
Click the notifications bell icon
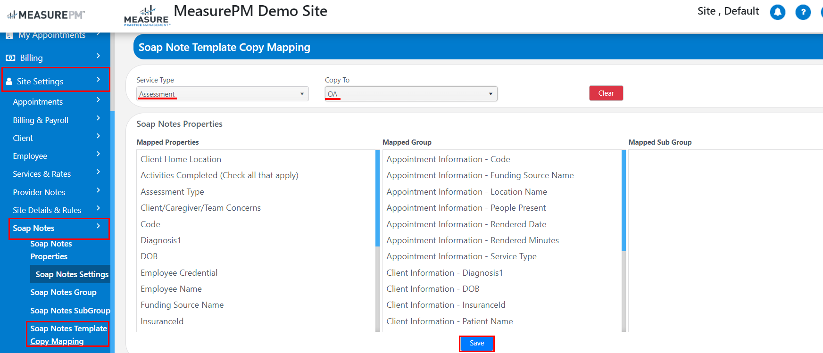[777, 12]
